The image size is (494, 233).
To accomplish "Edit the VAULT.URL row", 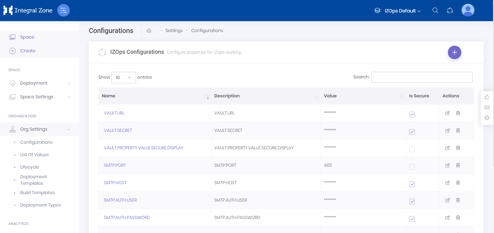I will point(448,113).
